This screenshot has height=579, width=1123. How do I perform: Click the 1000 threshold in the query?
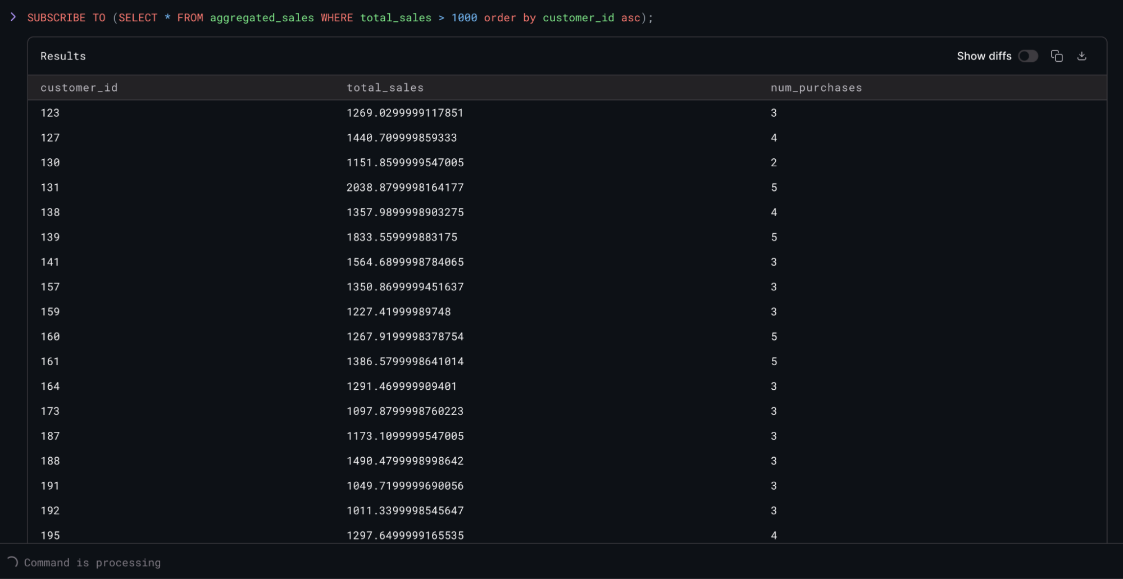(464, 18)
